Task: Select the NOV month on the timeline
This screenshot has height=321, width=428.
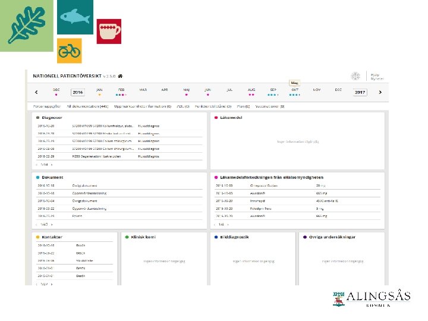Action: click(317, 90)
